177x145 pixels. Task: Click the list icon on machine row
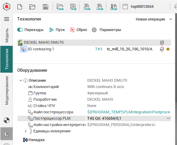[162, 43]
